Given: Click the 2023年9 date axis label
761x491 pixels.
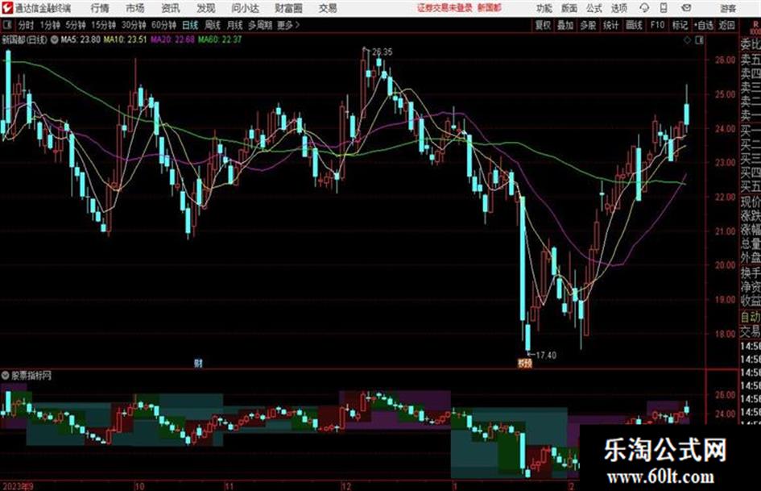Looking at the screenshot, I should (18, 486).
